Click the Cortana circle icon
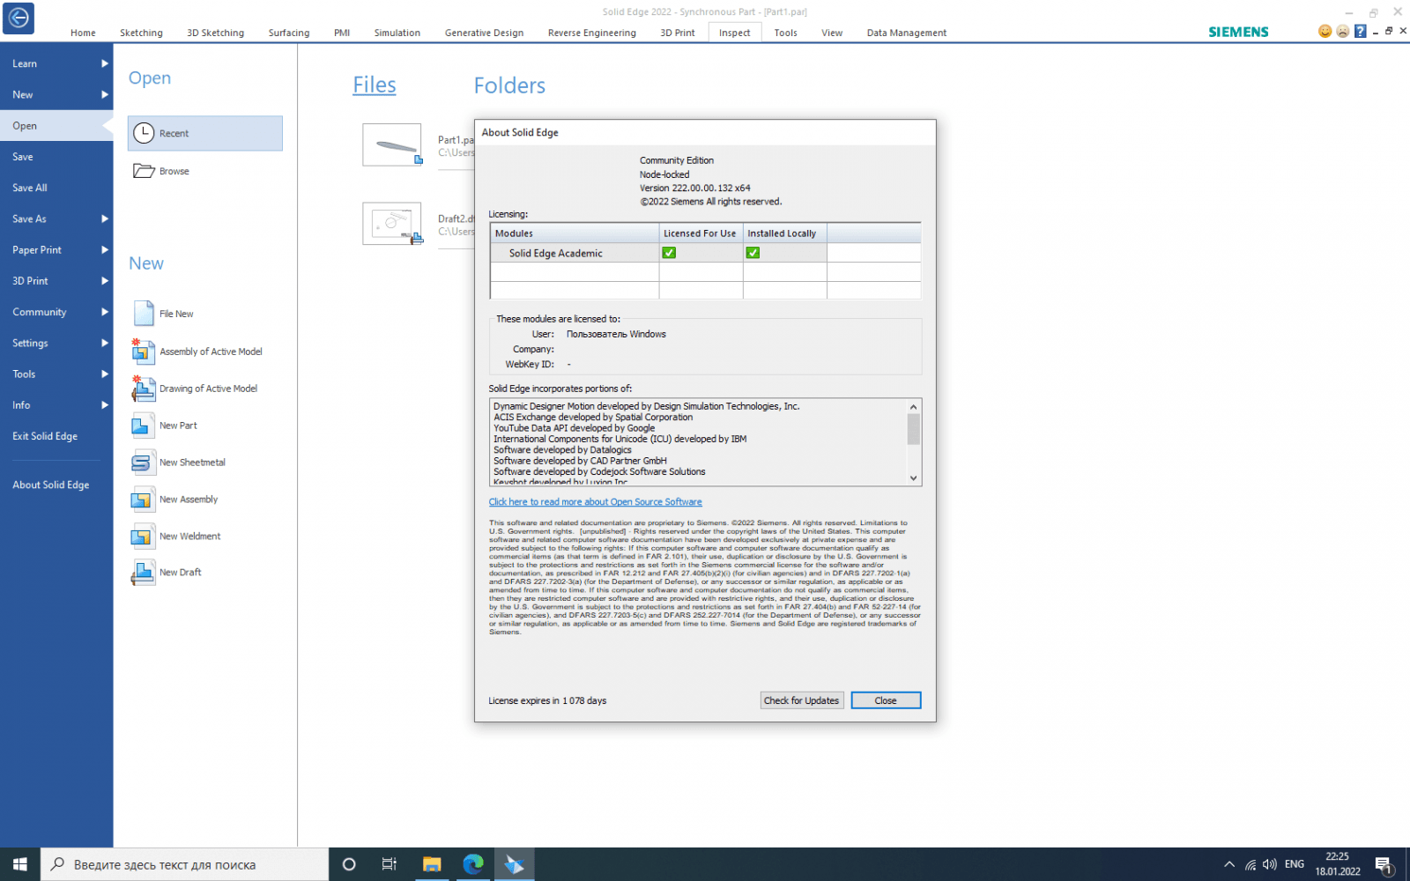1410x881 pixels. pos(349,864)
